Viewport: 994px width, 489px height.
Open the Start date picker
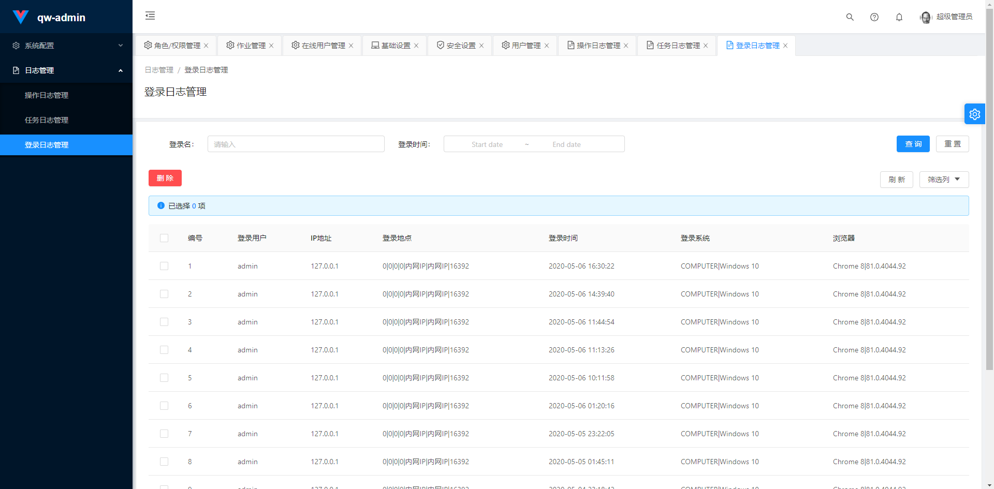click(x=487, y=144)
